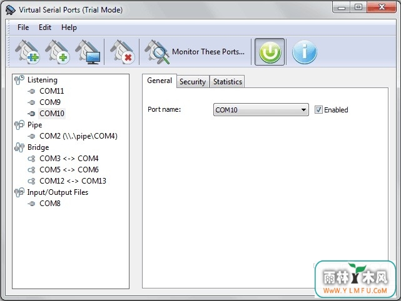Select COM3 <-> COM4 bridge
This screenshot has height=301, width=401.
69,159
